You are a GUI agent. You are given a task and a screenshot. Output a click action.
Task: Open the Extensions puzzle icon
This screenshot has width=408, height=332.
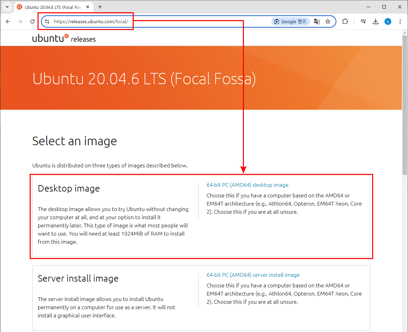point(345,21)
